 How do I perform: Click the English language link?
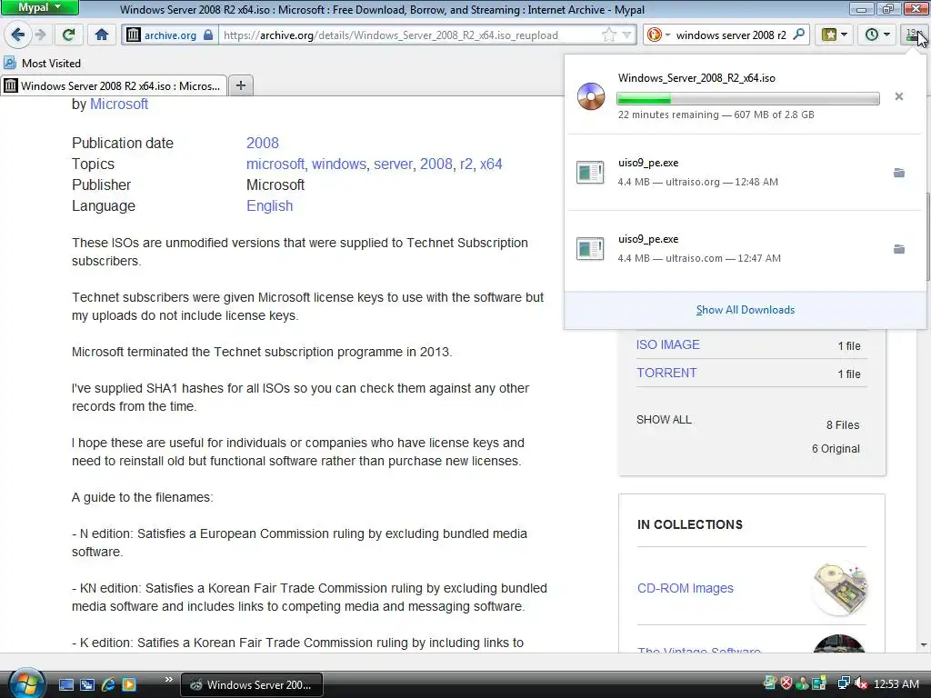(x=269, y=206)
